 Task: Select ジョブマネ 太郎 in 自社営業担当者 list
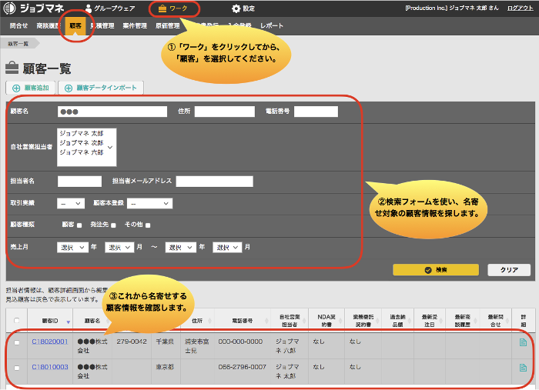click(x=82, y=134)
